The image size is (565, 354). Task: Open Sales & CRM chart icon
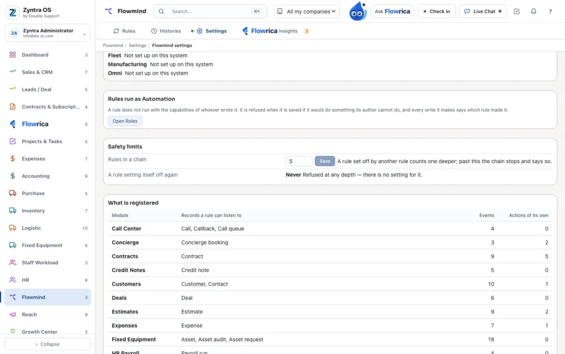(x=12, y=72)
